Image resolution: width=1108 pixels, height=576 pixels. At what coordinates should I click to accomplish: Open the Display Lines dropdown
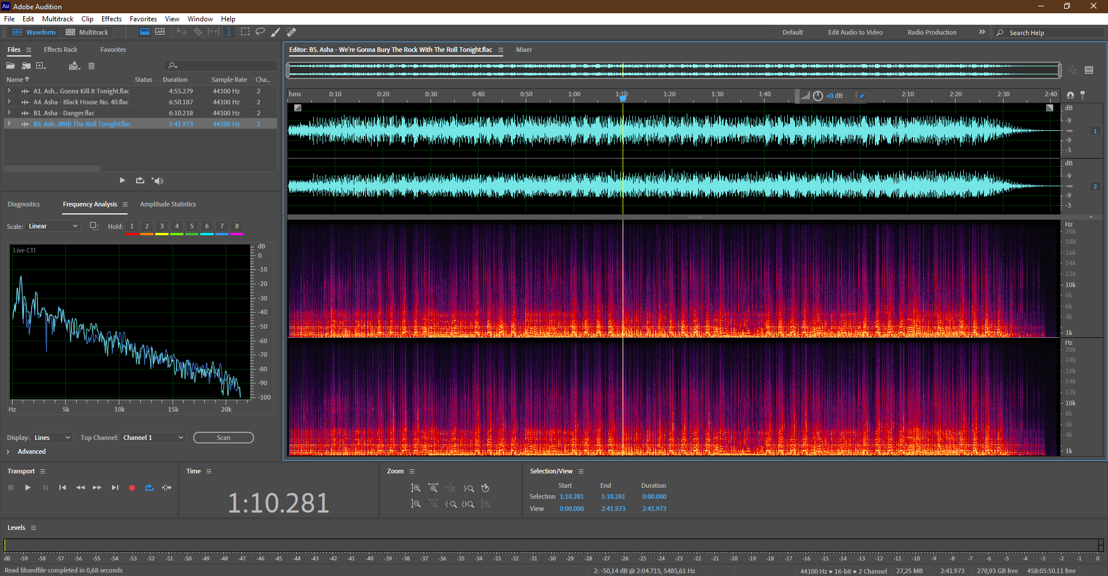pos(52,438)
